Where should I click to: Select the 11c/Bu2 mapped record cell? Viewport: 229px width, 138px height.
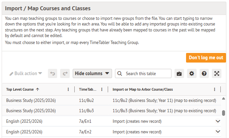tap(164, 100)
